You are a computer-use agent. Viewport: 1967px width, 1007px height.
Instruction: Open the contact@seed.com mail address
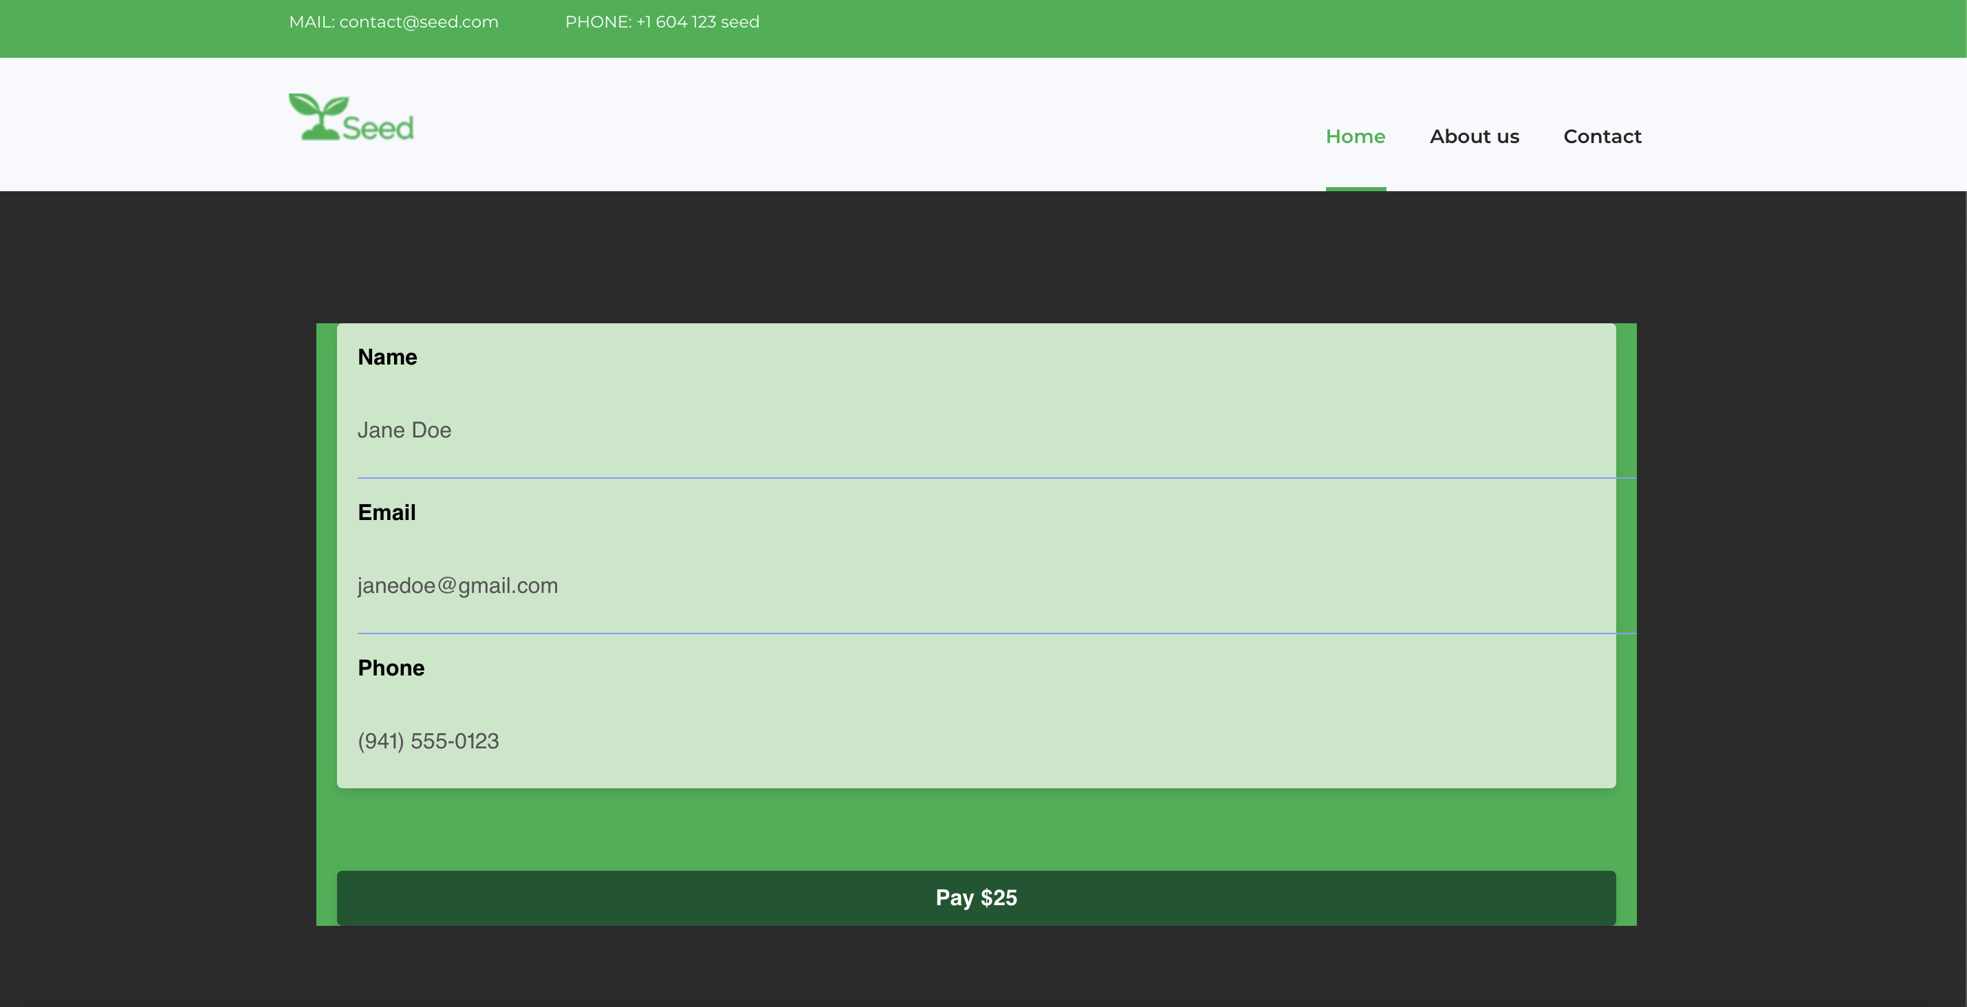click(x=418, y=22)
